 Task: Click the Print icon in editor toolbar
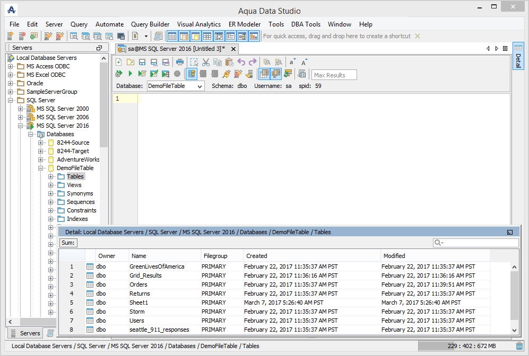point(180,62)
